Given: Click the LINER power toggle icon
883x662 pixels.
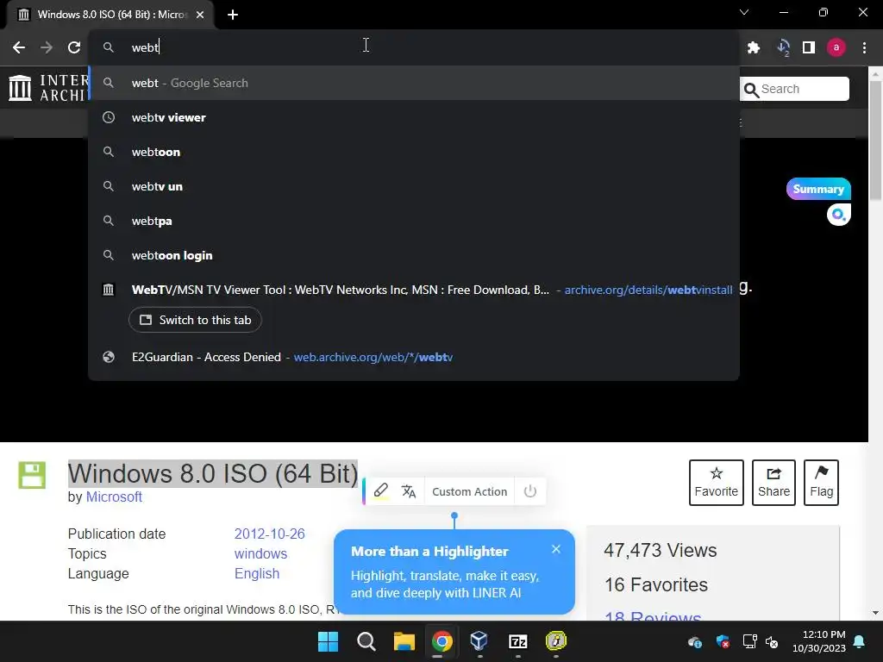Looking at the screenshot, I should (530, 491).
